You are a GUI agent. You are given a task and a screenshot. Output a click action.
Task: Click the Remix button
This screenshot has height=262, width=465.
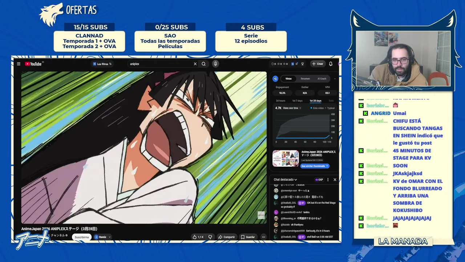[100, 237]
